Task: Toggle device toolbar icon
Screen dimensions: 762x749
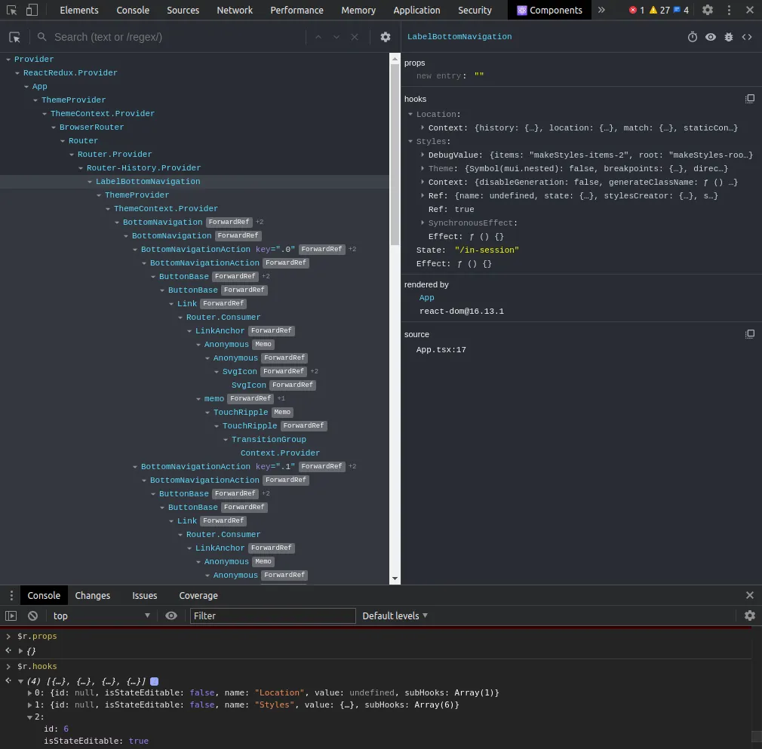Action: [x=31, y=11]
